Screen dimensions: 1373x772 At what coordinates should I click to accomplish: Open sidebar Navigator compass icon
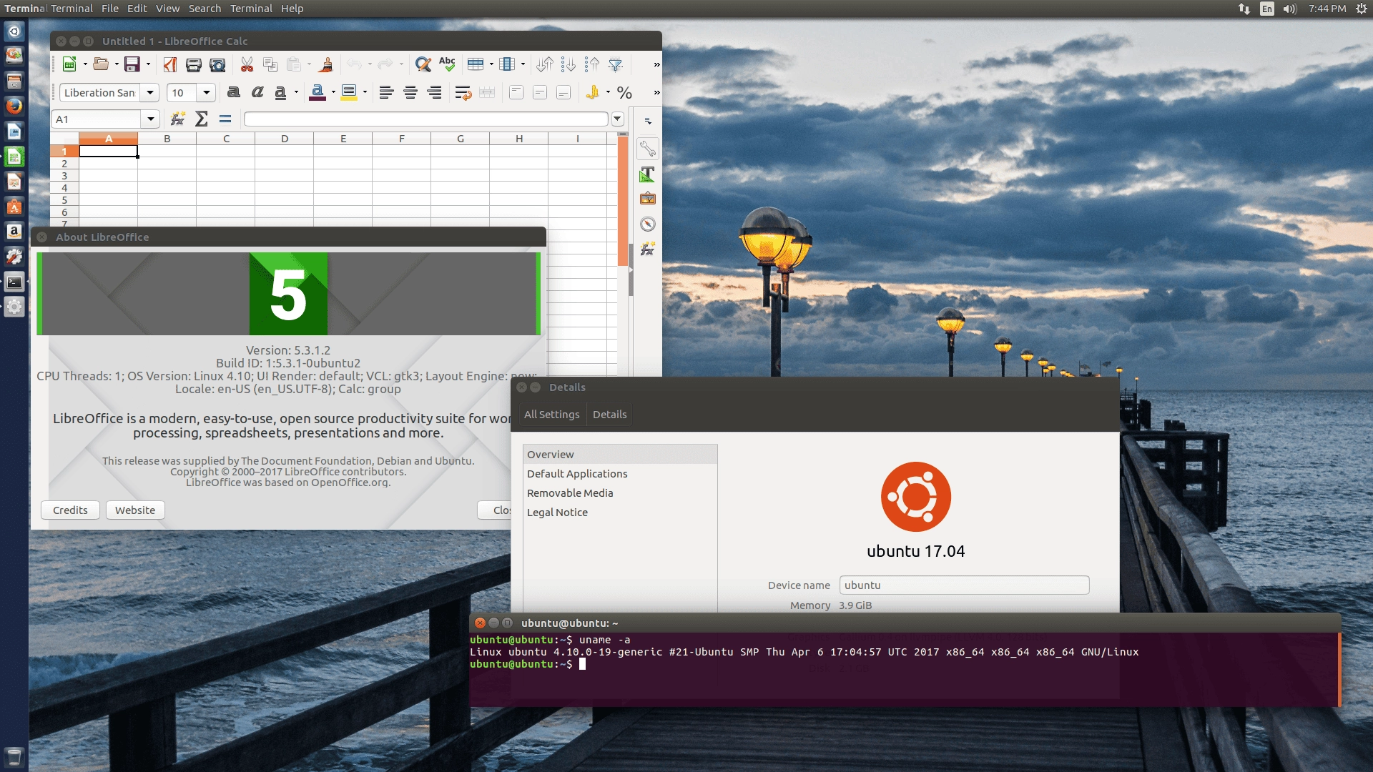point(647,224)
